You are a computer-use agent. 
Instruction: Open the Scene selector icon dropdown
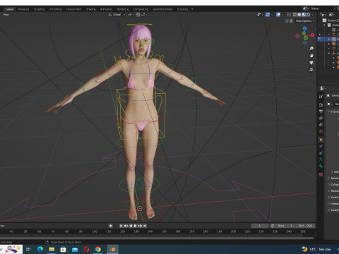coord(305,8)
